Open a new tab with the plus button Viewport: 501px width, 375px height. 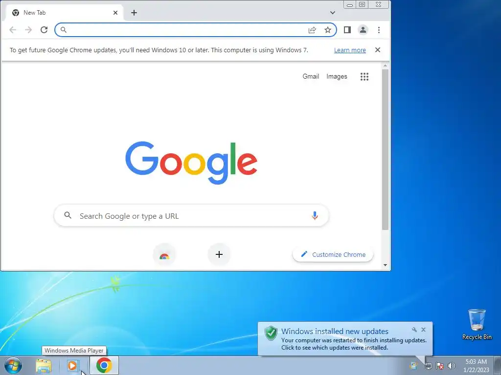click(134, 13)
